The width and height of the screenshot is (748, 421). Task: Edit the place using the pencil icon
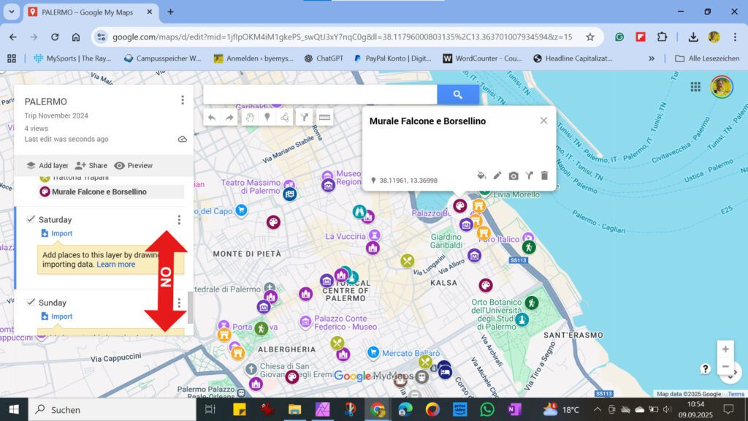(497, 175)
